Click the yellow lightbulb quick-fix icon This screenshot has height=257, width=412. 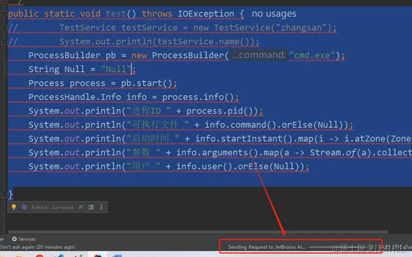(x=14, y=207)
